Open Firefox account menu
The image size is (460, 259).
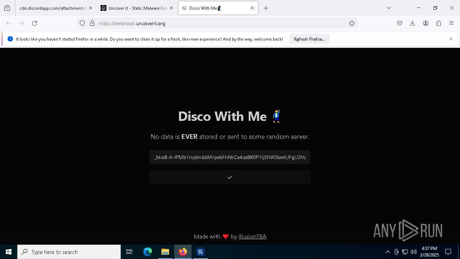click(425, 23)
